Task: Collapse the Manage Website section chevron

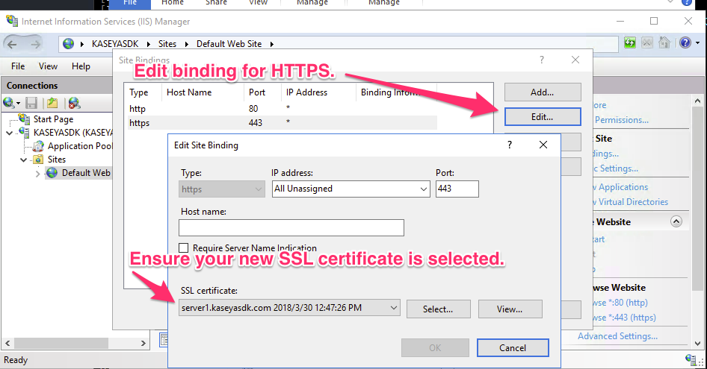Action: pyautogui.click(x=676, y=221)
